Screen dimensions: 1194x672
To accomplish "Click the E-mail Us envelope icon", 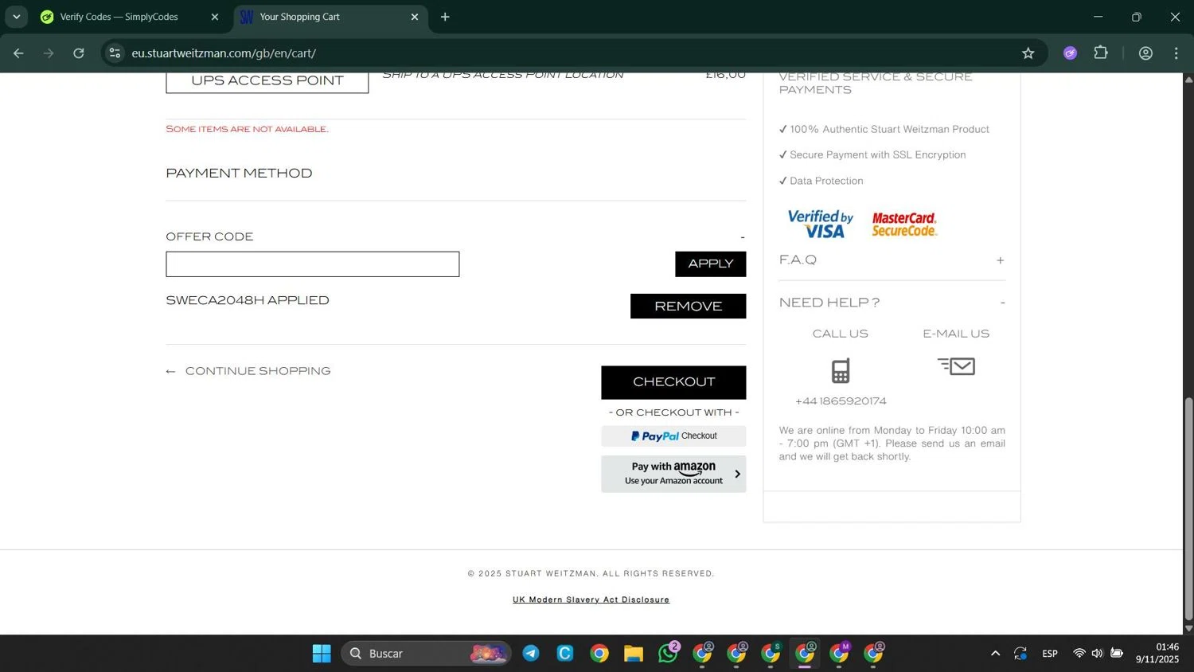I will pos(956,366).
